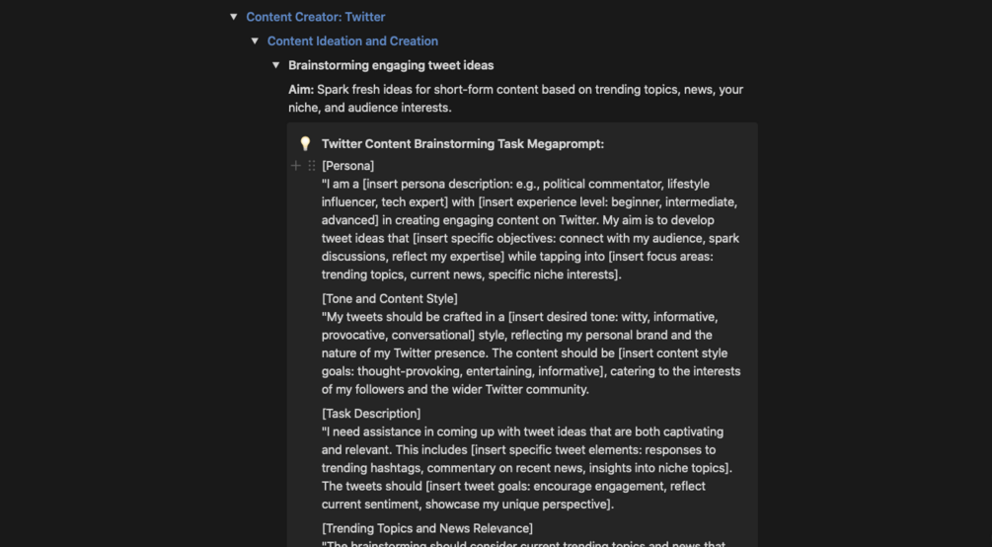
Task: Click the [Task Description] section label
Action: [x=371, y=414]
